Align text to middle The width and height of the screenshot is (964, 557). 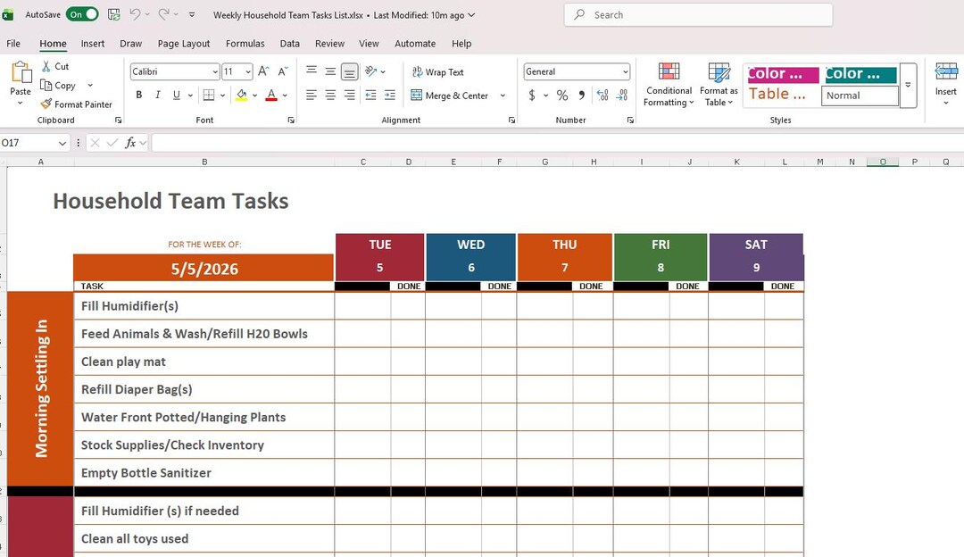coord(330,71)
